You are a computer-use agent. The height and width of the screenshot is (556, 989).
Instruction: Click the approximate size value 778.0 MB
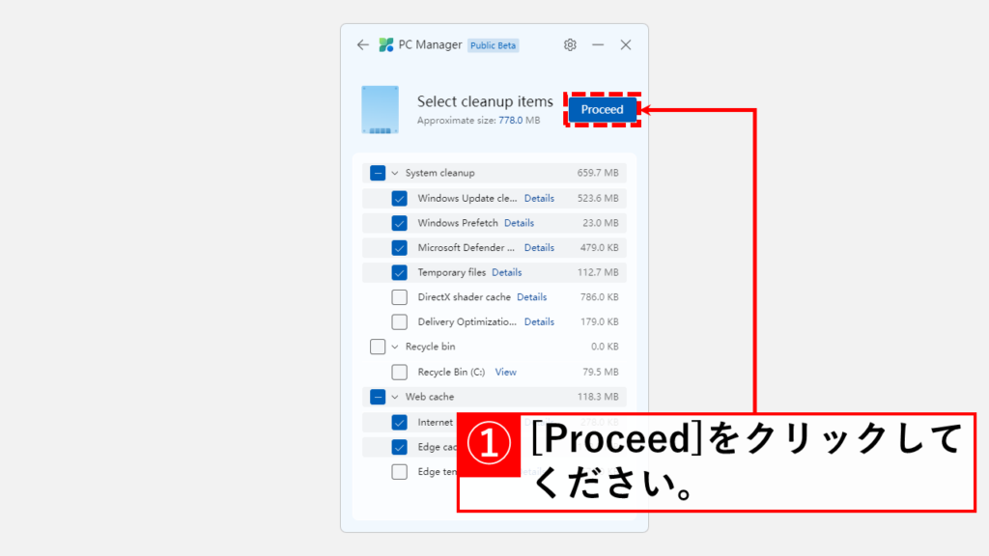(x=519, y=121)
